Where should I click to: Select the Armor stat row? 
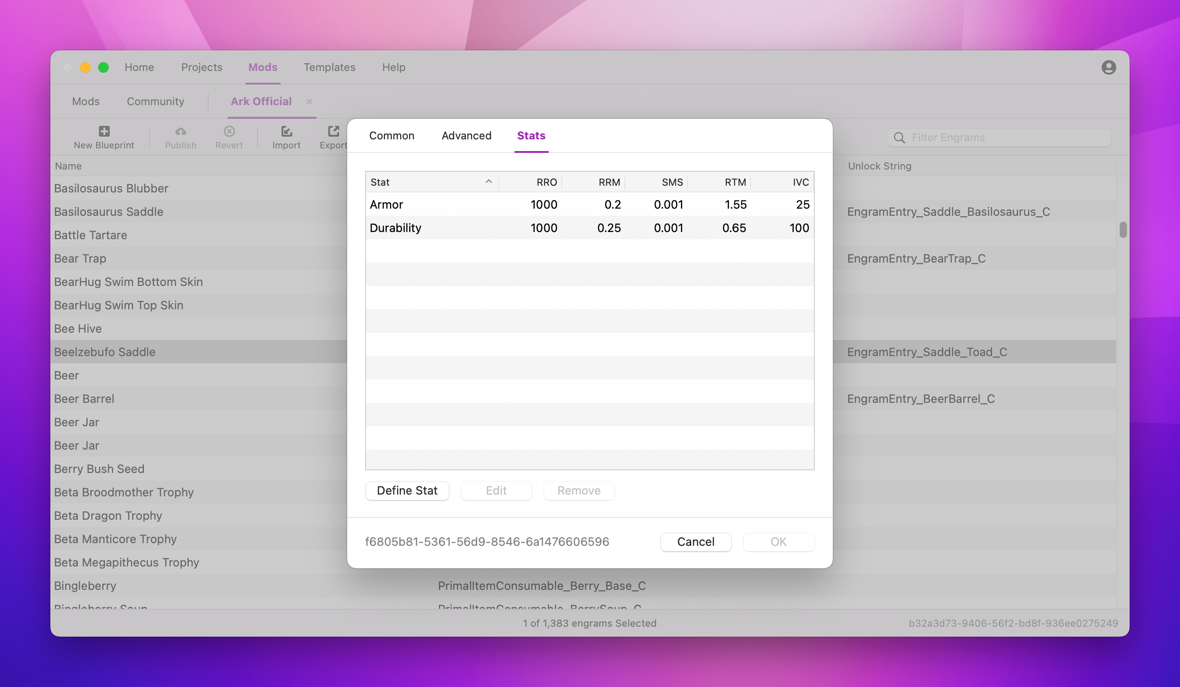pyautogui.click(x=589, y=205)
